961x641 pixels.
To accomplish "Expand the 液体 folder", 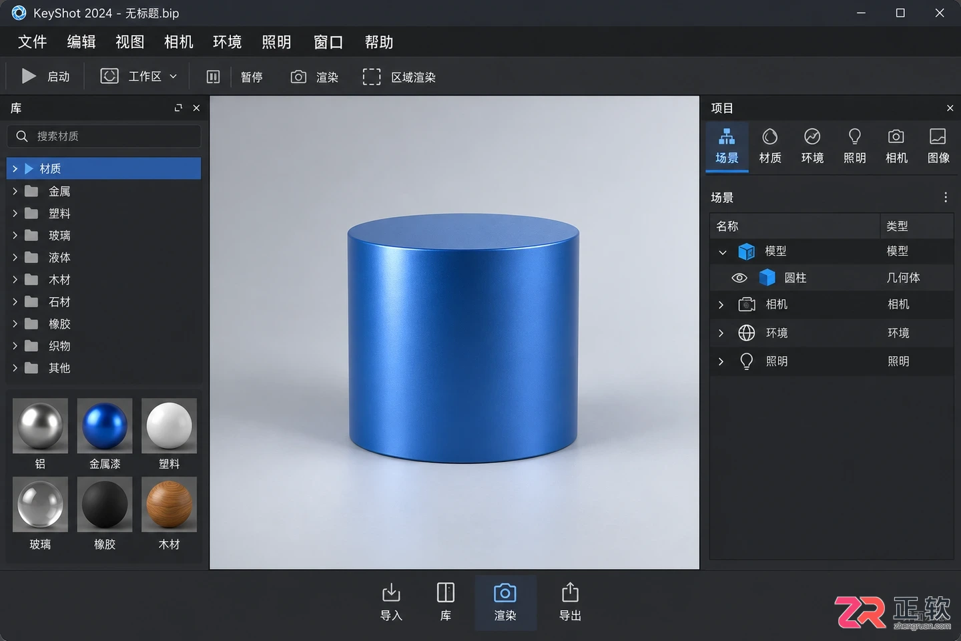I will coord(15,257).
